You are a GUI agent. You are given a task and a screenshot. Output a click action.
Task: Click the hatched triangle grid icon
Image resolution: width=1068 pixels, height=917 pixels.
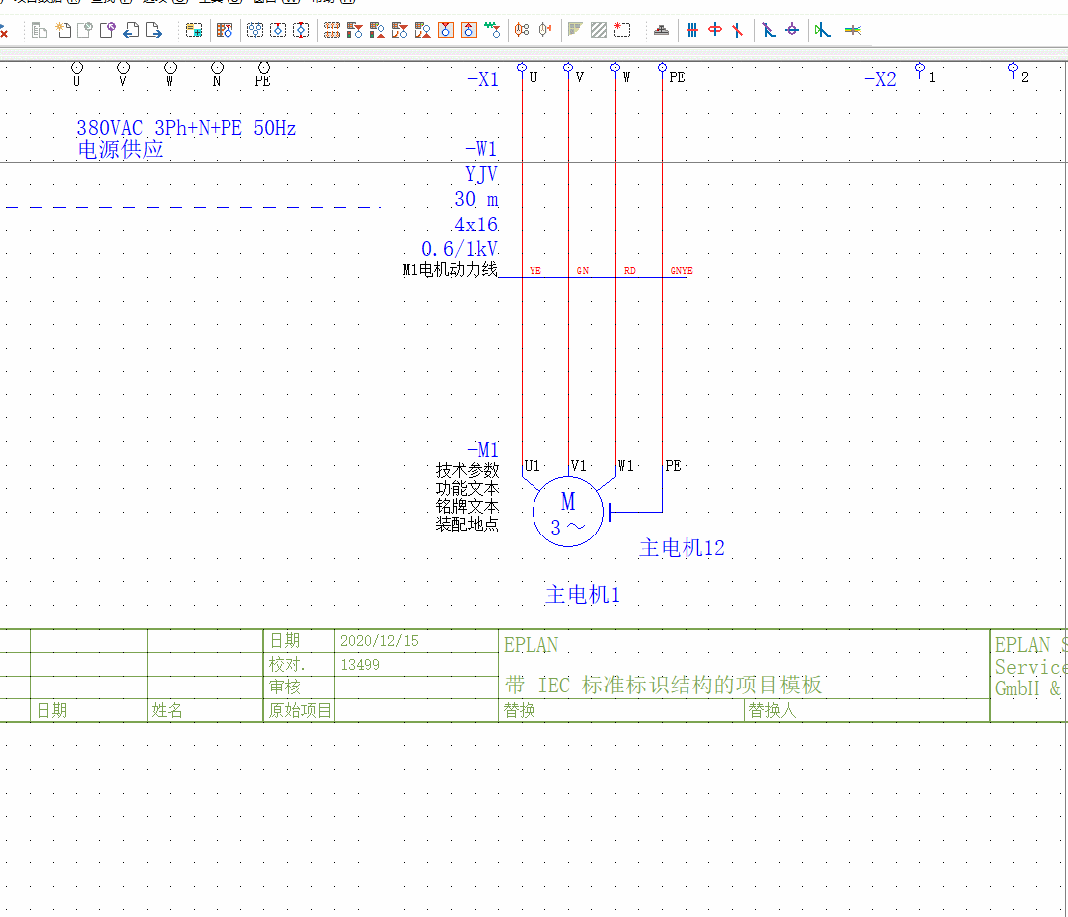coord(575,30)
